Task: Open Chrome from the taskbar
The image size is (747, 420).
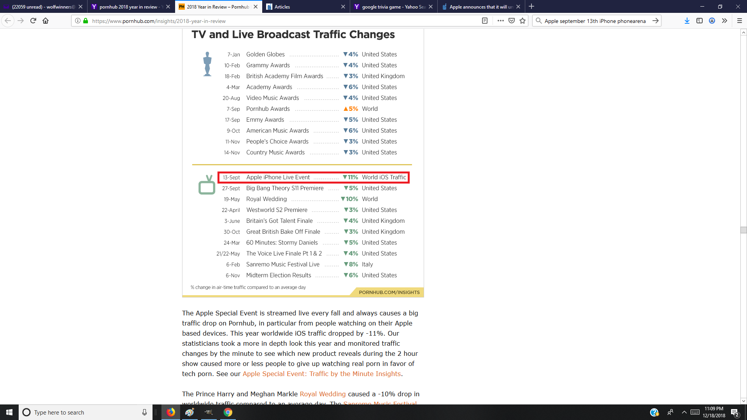Action: (x=228, y=412)
